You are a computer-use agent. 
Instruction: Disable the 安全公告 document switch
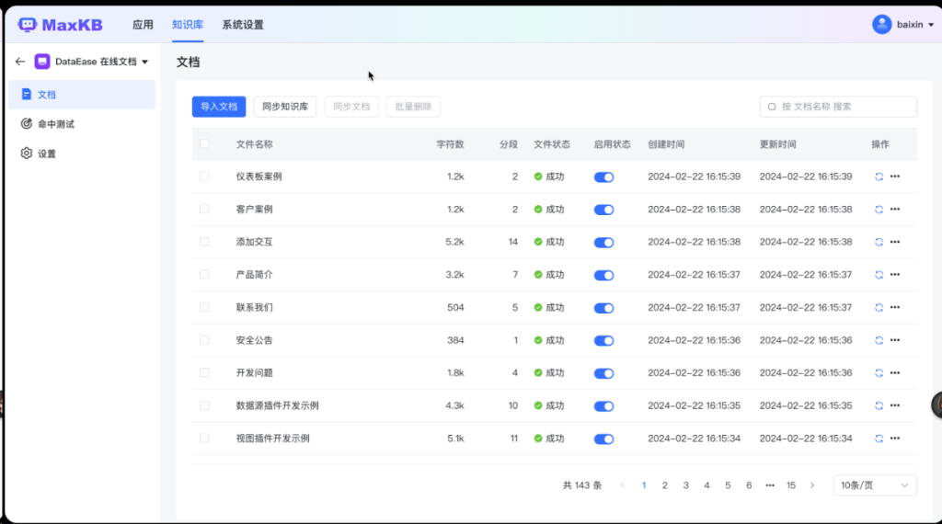603,340
